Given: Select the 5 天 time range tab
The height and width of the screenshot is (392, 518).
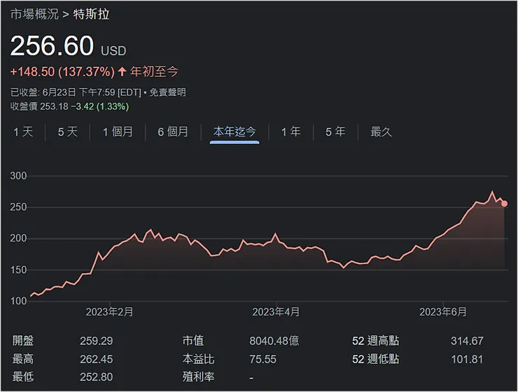Looking at the screenshot, I should coord(68,132).
